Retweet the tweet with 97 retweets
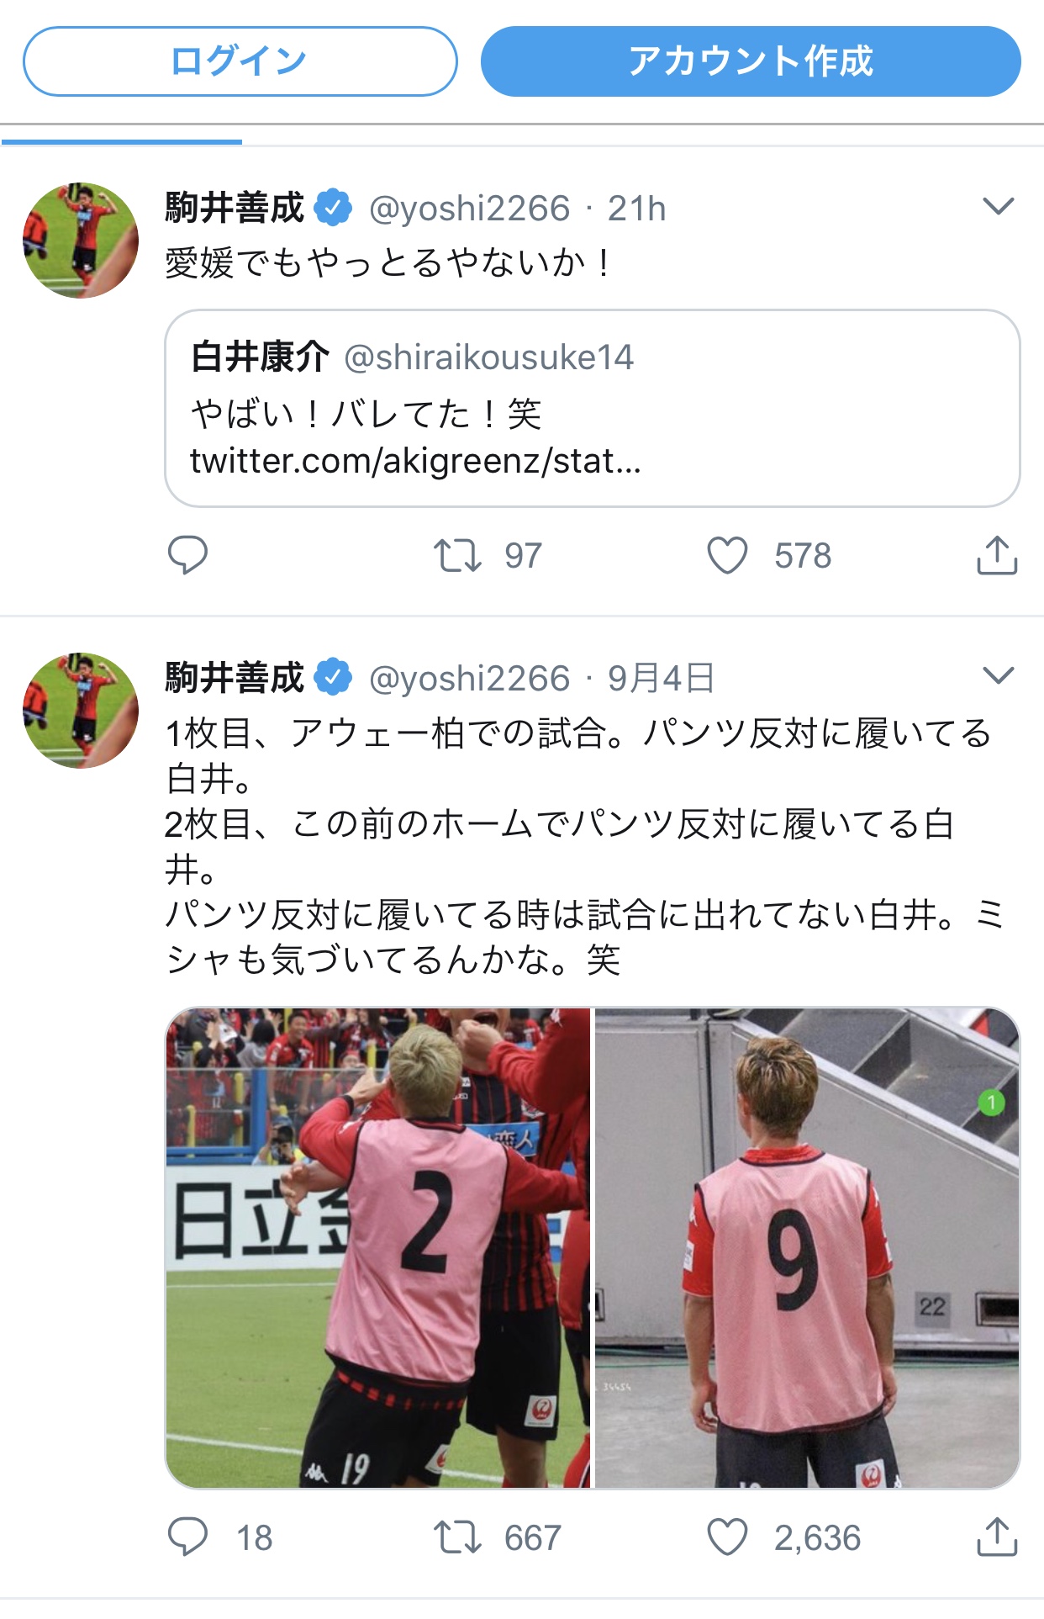Screen dimensions: 1044x1619 tap(457, 556)
